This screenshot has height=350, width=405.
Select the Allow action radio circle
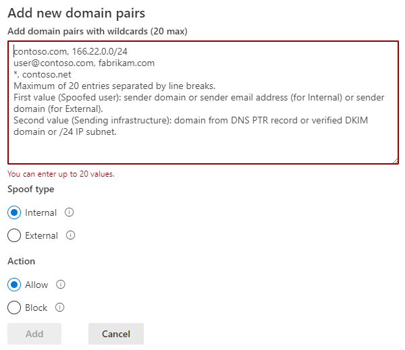click(14, 285)
